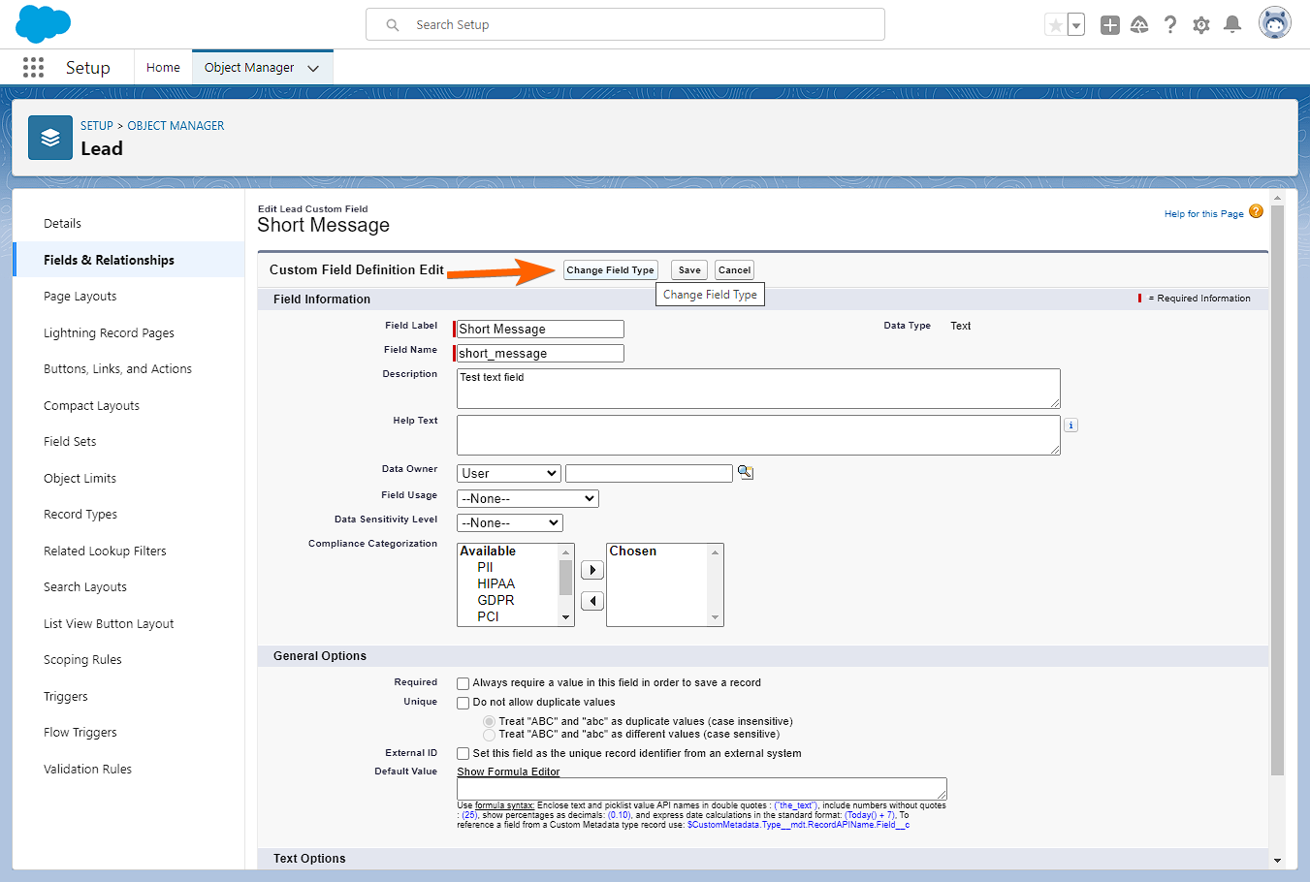
Task: Open the Salesforce Help question mark icon
Action: click(x=1170, y=25)
